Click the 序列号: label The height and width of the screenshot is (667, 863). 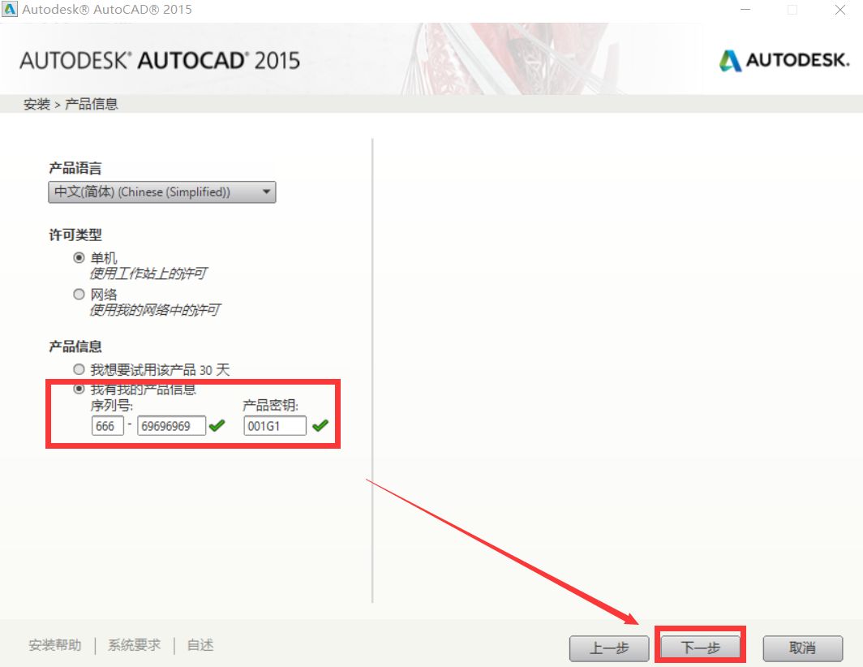coord(112,406)
